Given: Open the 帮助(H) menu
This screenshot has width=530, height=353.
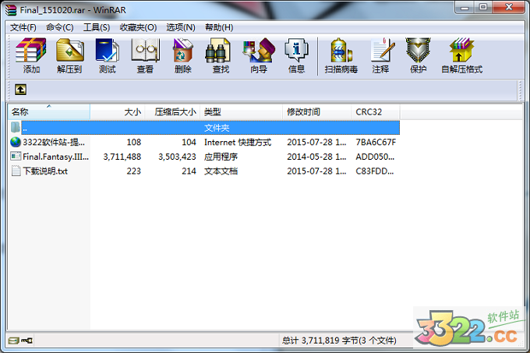Looking at the screenshot, I should (219, 27).
